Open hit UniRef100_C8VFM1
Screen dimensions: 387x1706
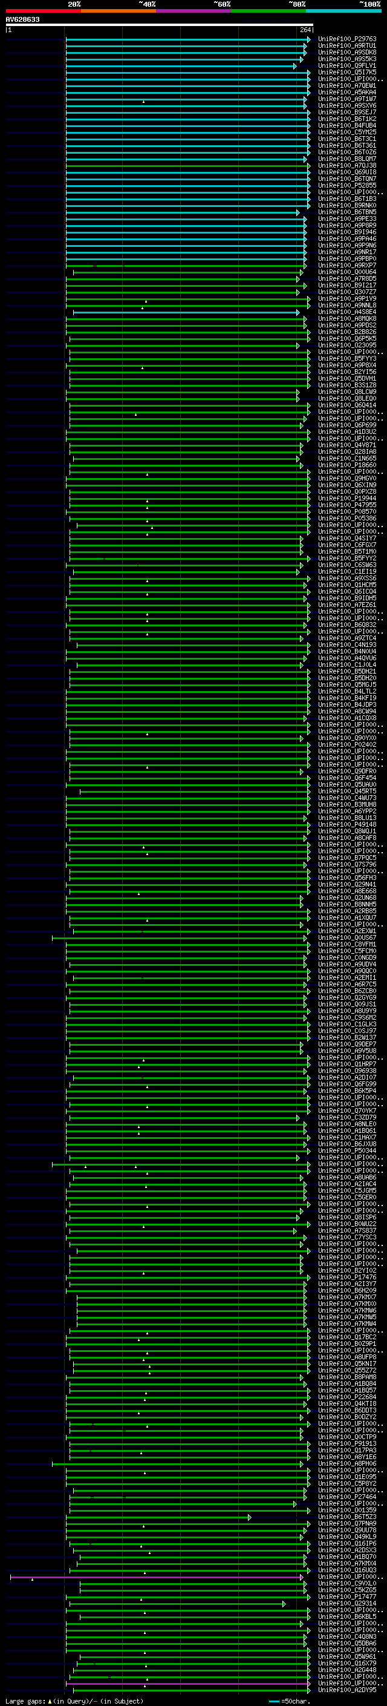coord(347,945)
